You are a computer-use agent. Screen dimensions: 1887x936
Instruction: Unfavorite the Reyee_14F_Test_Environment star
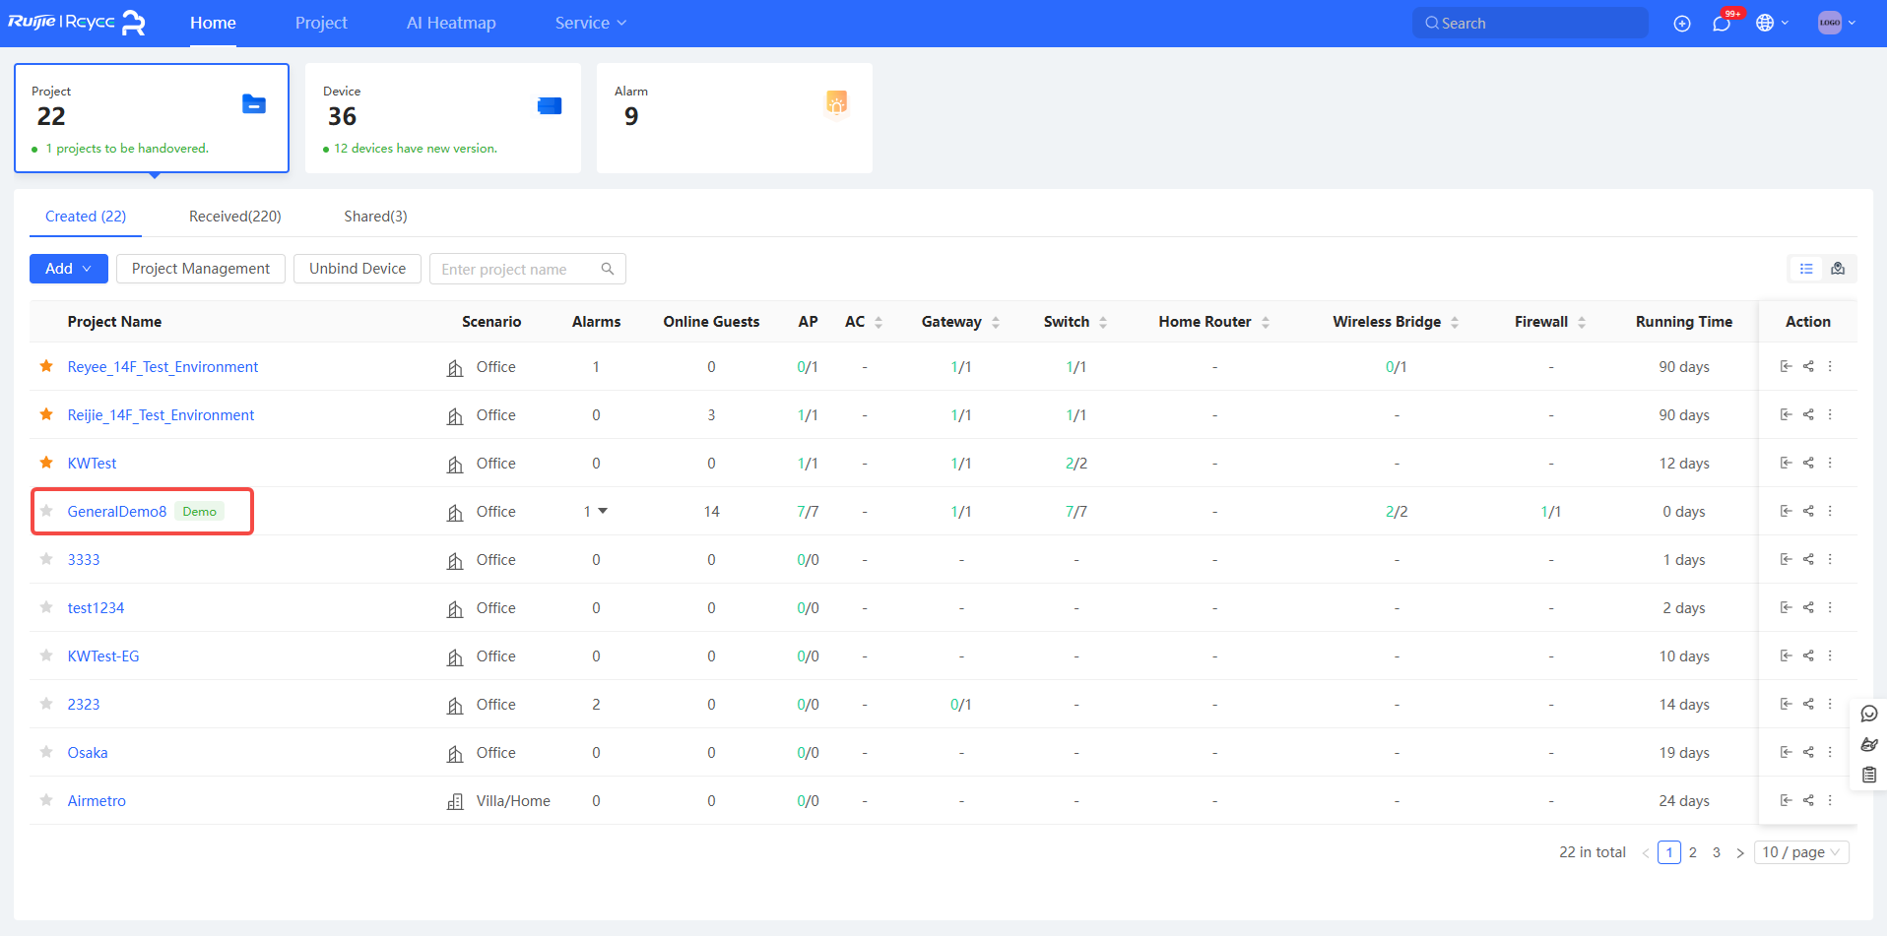tap(46, 366)
